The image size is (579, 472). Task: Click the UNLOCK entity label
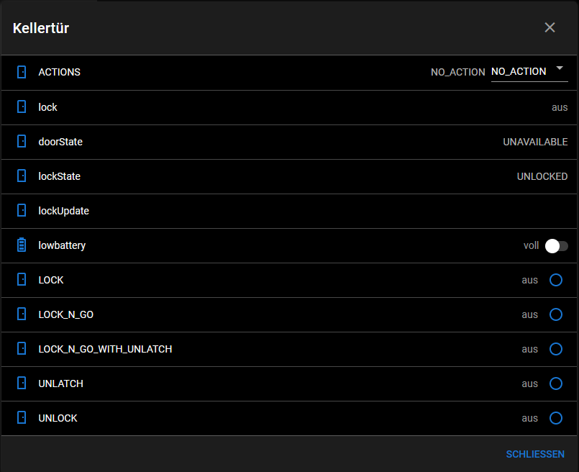pos(58,418)
